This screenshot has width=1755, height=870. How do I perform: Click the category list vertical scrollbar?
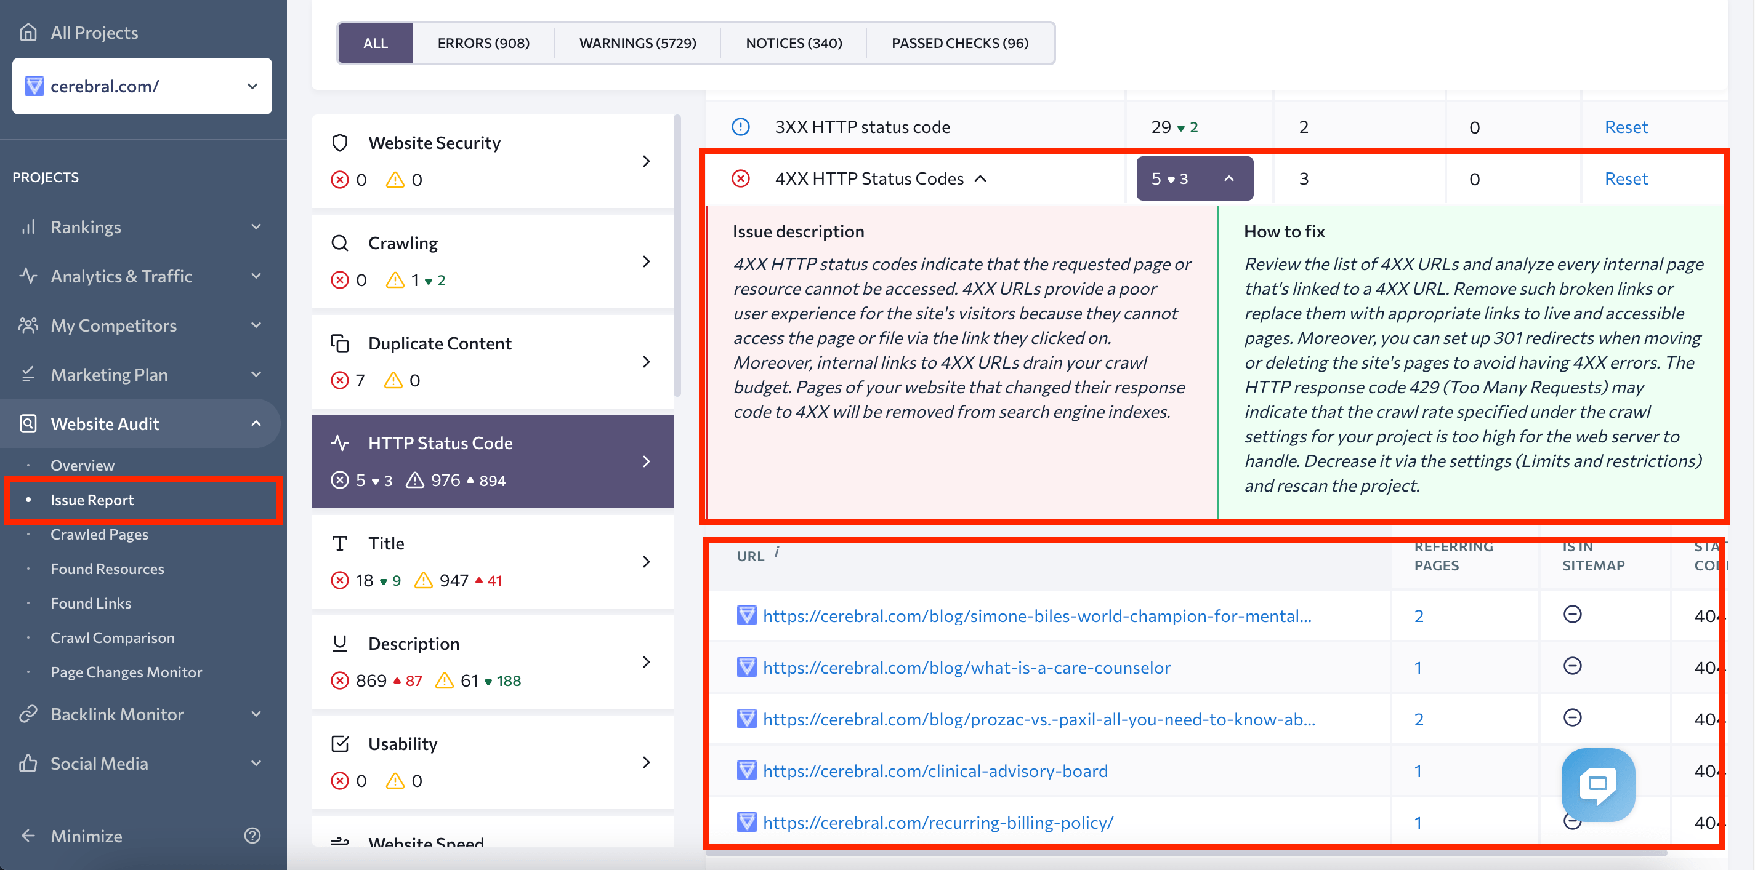tap(677, 255)
